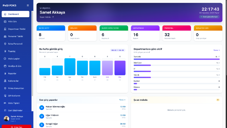Viewport: 227px width, 128px height.
Task: Click the Teknik department progress bar
Action: (x=177, y=77)
